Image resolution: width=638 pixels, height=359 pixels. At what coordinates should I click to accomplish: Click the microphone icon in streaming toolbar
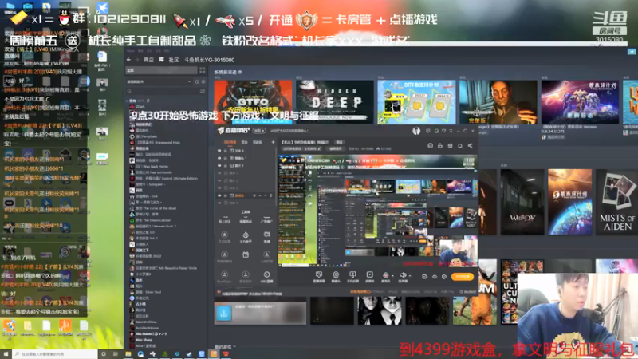[x=385, y=275]
